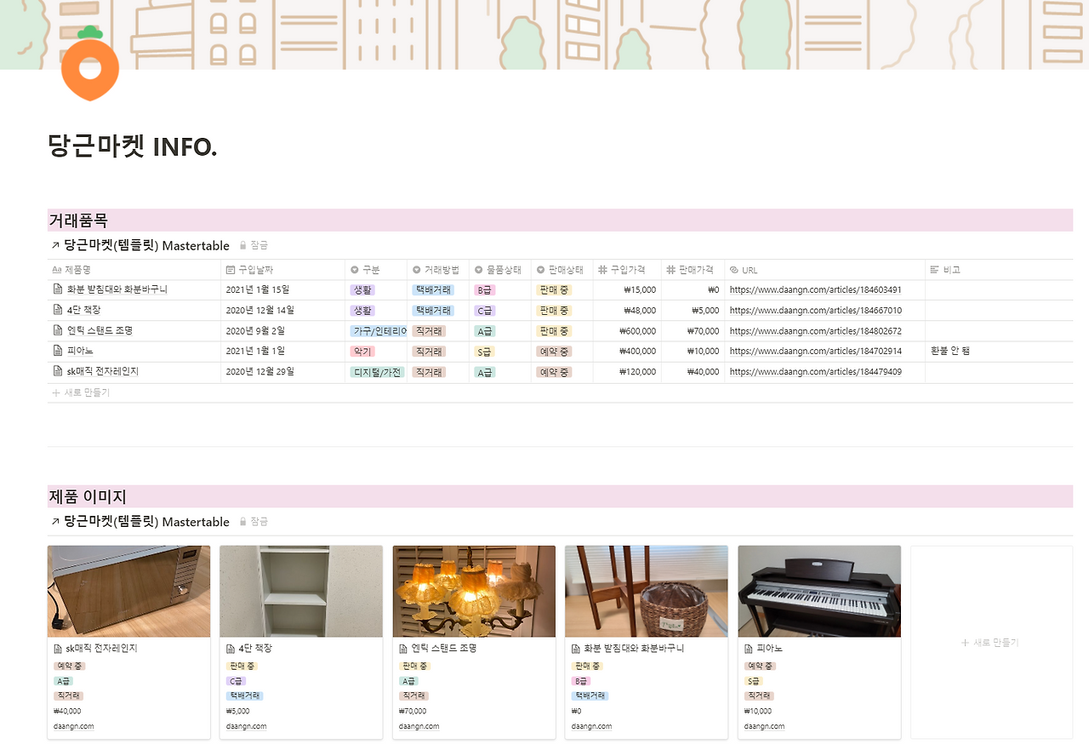Open page icon of 엔틱 스탠드 조명 row
1089x744 pixels.
pyautogui.click(x=58, y=330)
